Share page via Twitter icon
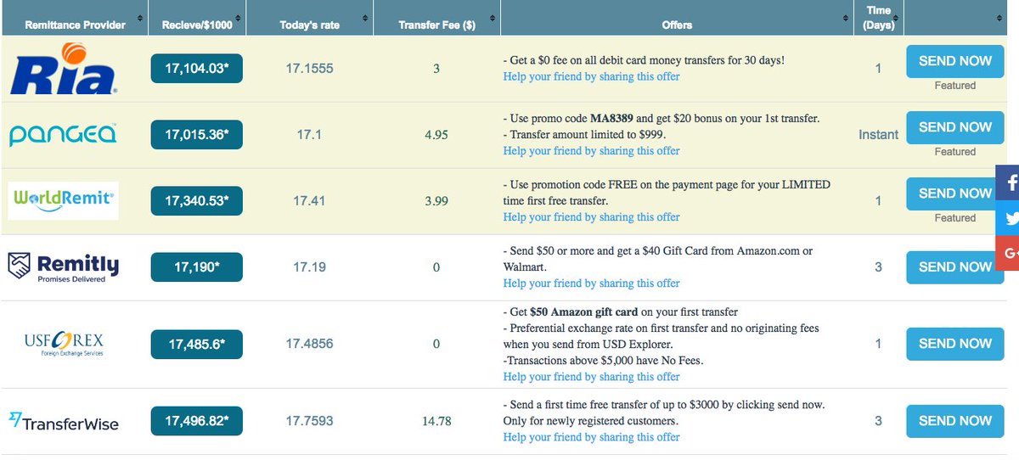1019x460 pixels. tap(1008, 217)
